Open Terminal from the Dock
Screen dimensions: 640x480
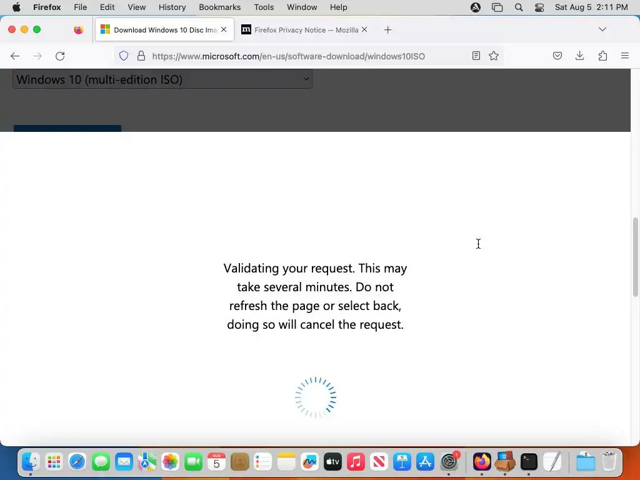tap(529, 462)
